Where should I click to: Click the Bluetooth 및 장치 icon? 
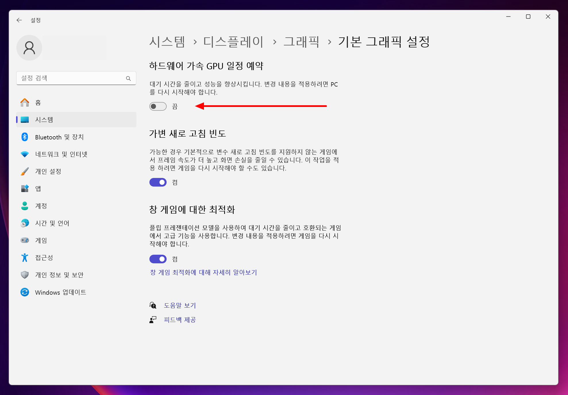[x=25, y=137]
